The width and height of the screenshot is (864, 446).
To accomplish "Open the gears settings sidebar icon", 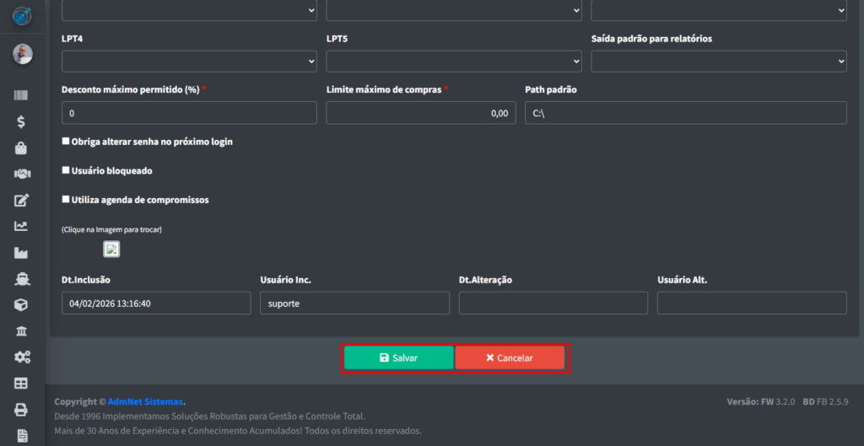I will pos(21,357).
